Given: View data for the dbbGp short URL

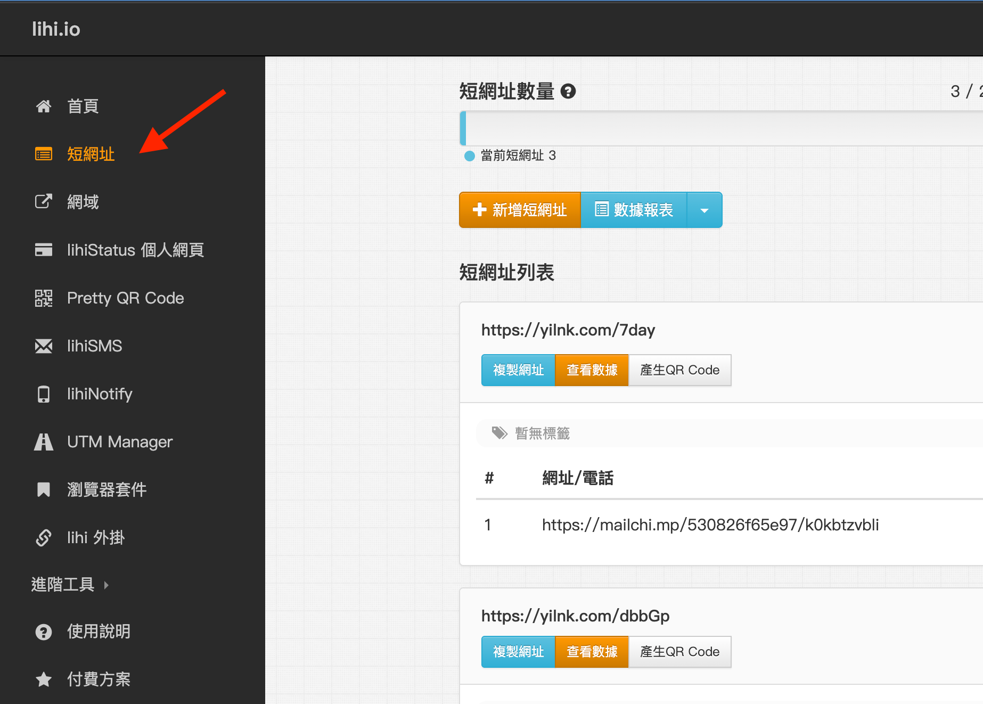Looking at the screenshot, I should (x=592, y=652).
